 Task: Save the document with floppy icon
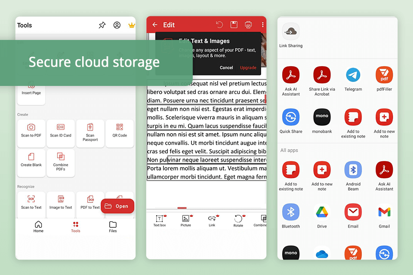point(234,25)
